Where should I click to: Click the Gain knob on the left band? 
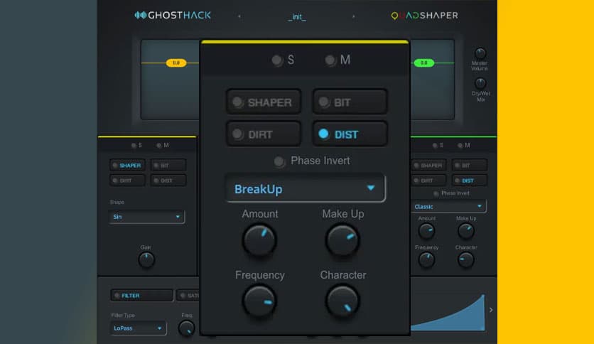(x=146, y=260)
